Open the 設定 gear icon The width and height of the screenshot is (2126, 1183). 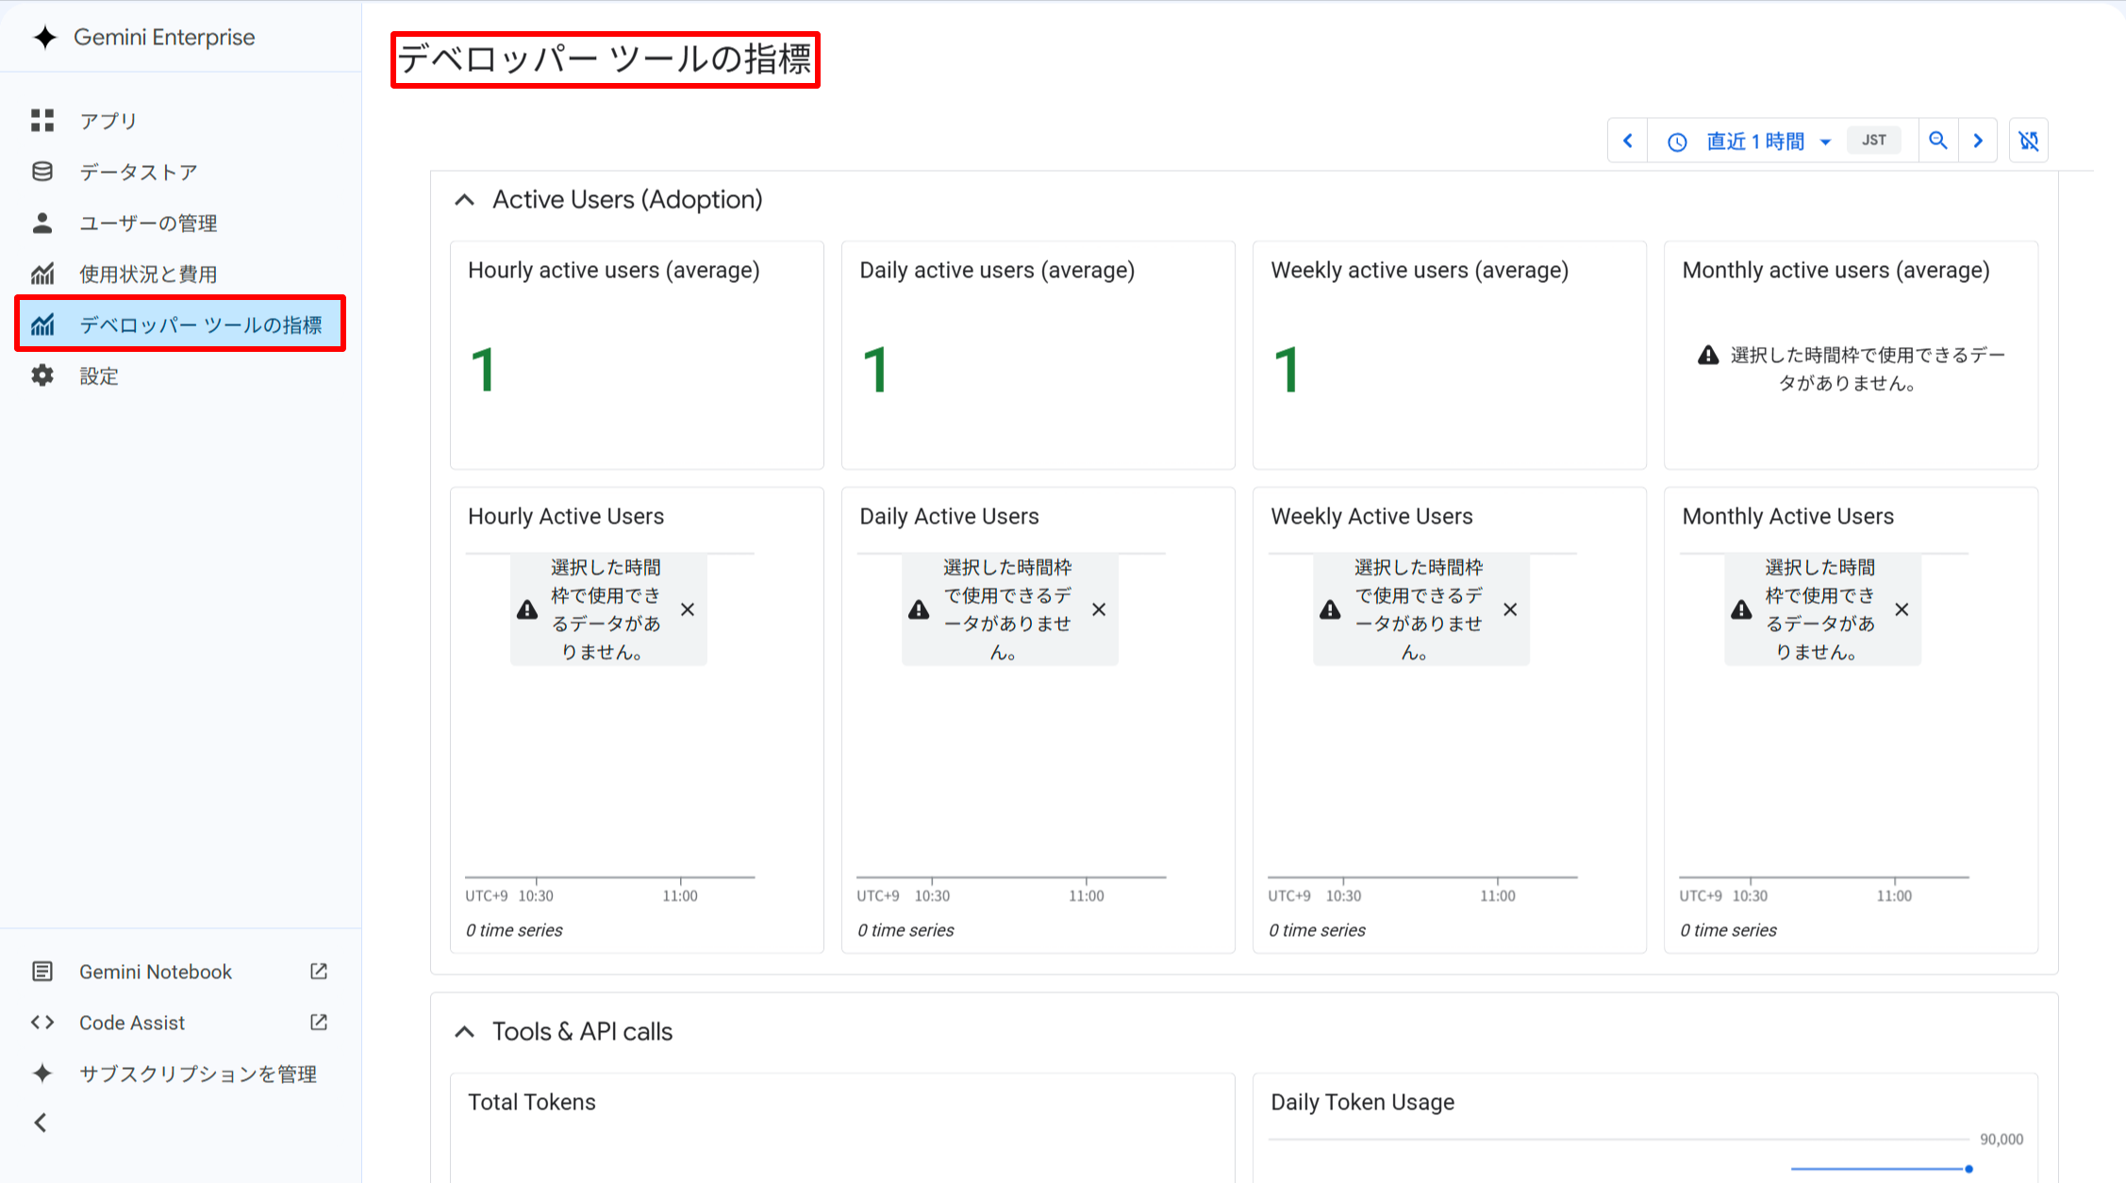[x=42, y=375]
